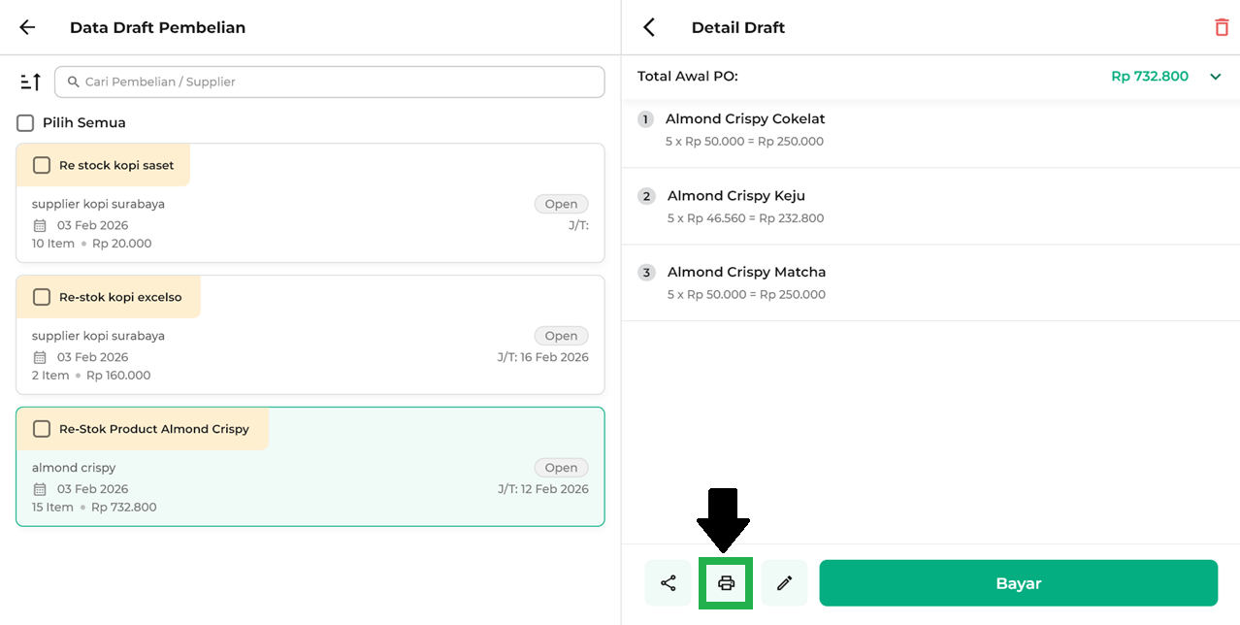This screenshot has width=1240, height=625.
Task: Close Detail Draft with the back chevron
Action: 649,27
